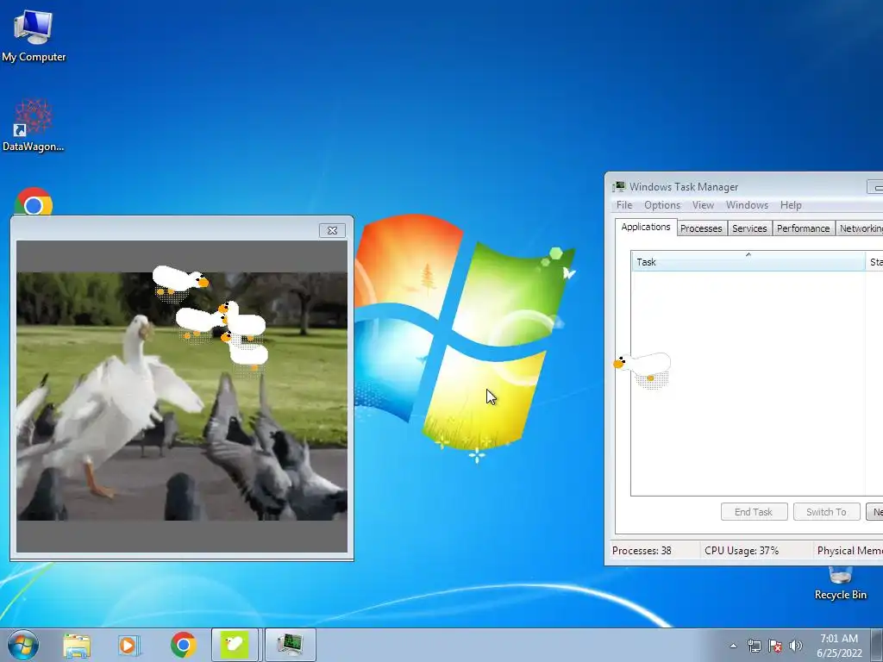
Task: Click the CPU Usage: 37% status text
Action: click(x=742, y=551)
